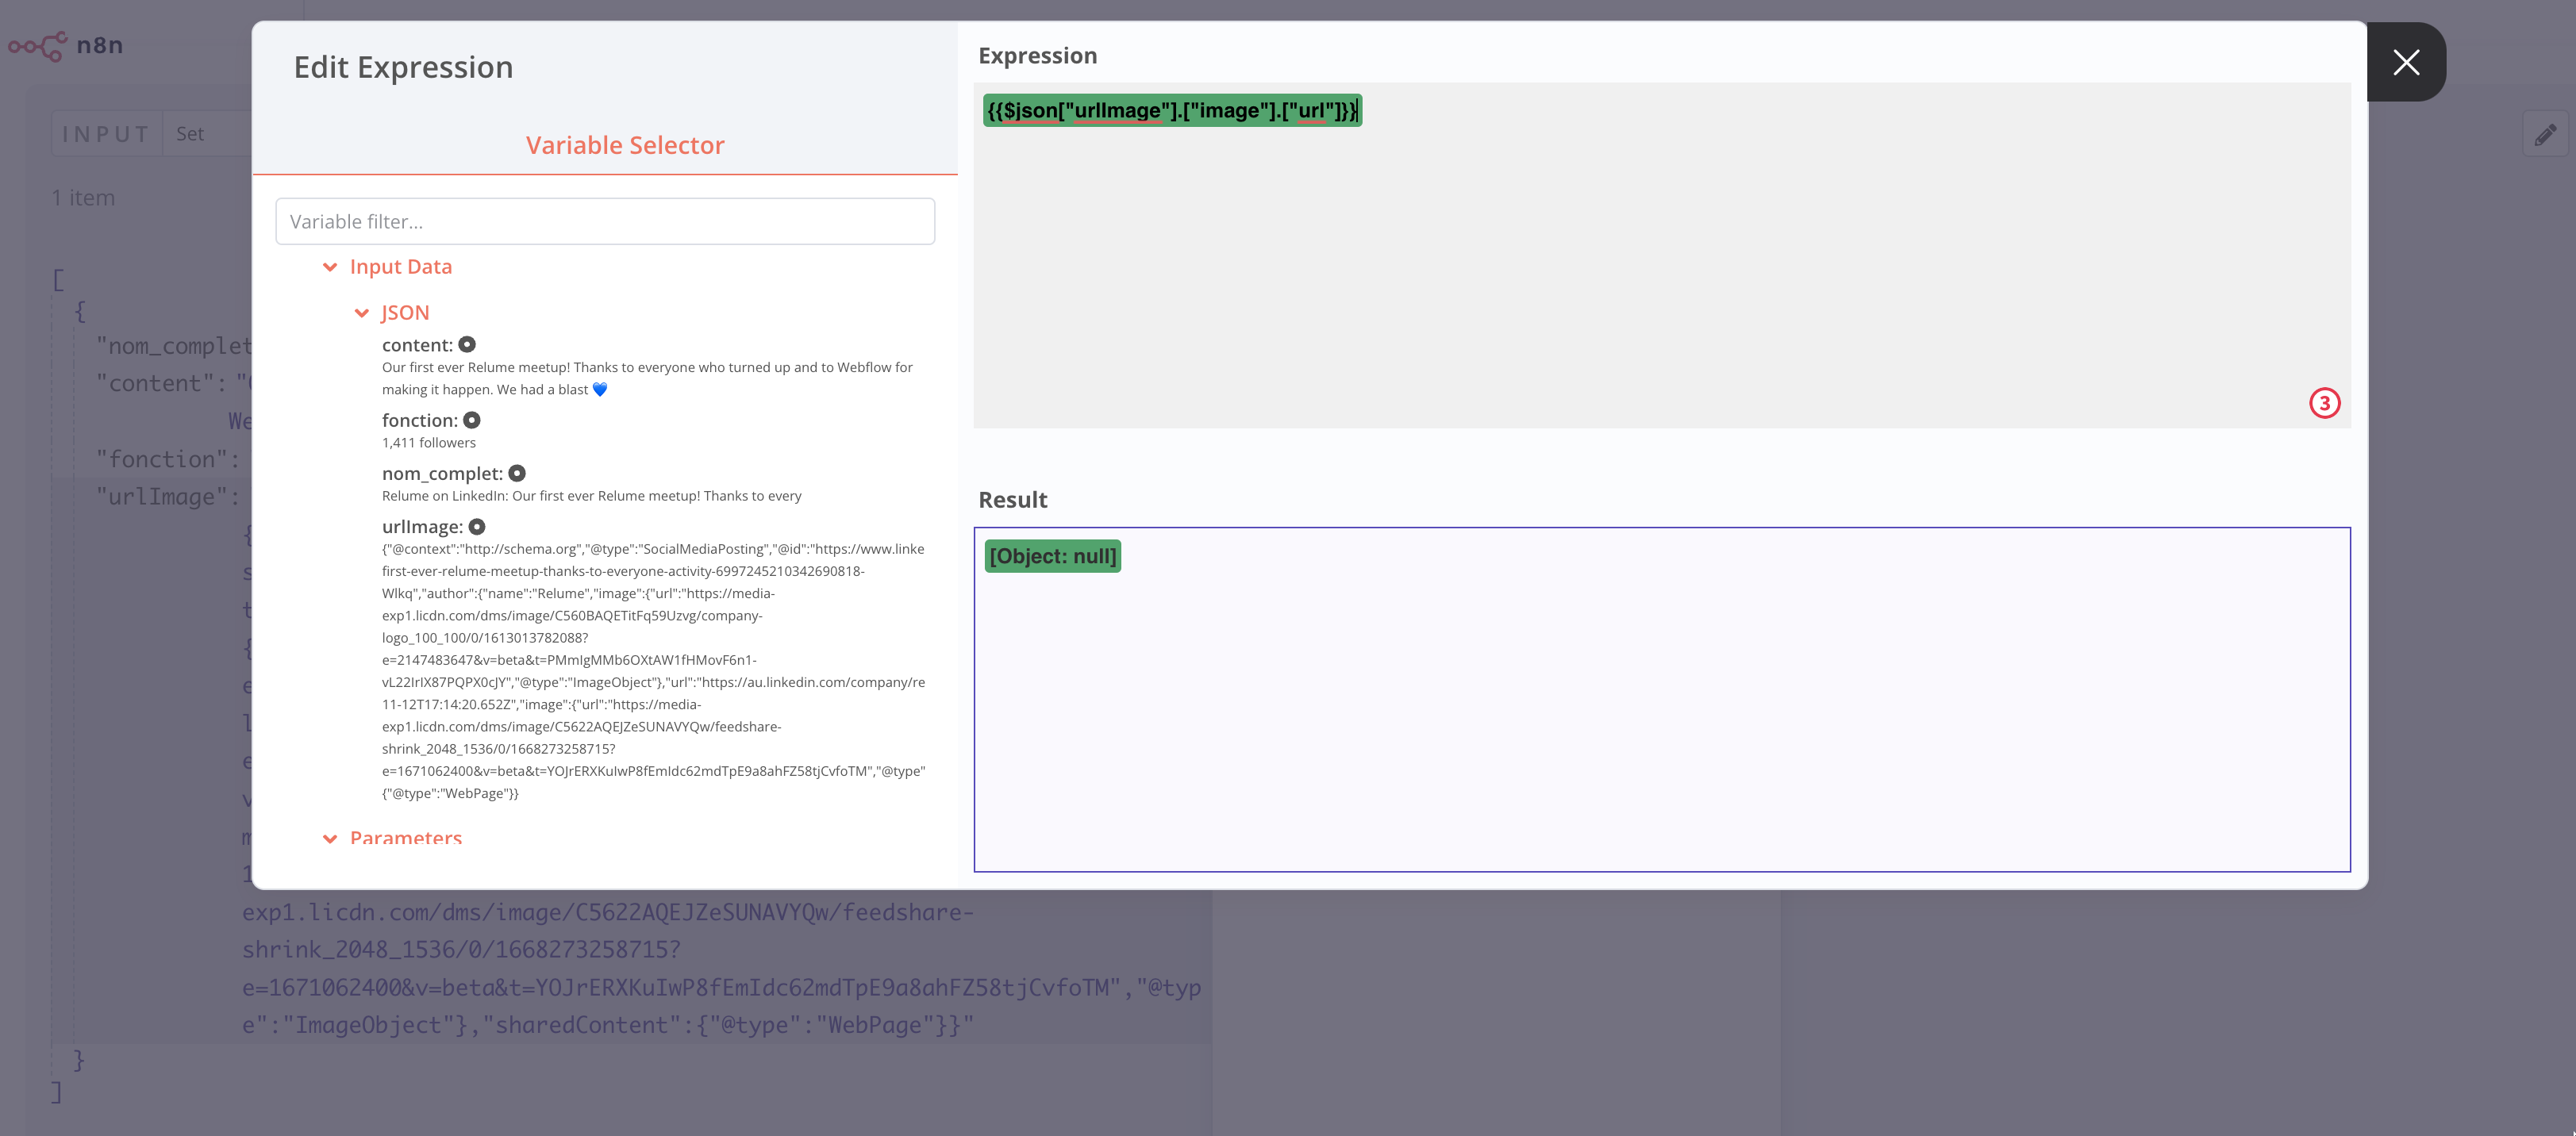Switch to the INPUT tab
This screenshot has height=1136, width=2576.
click(105, 132)
